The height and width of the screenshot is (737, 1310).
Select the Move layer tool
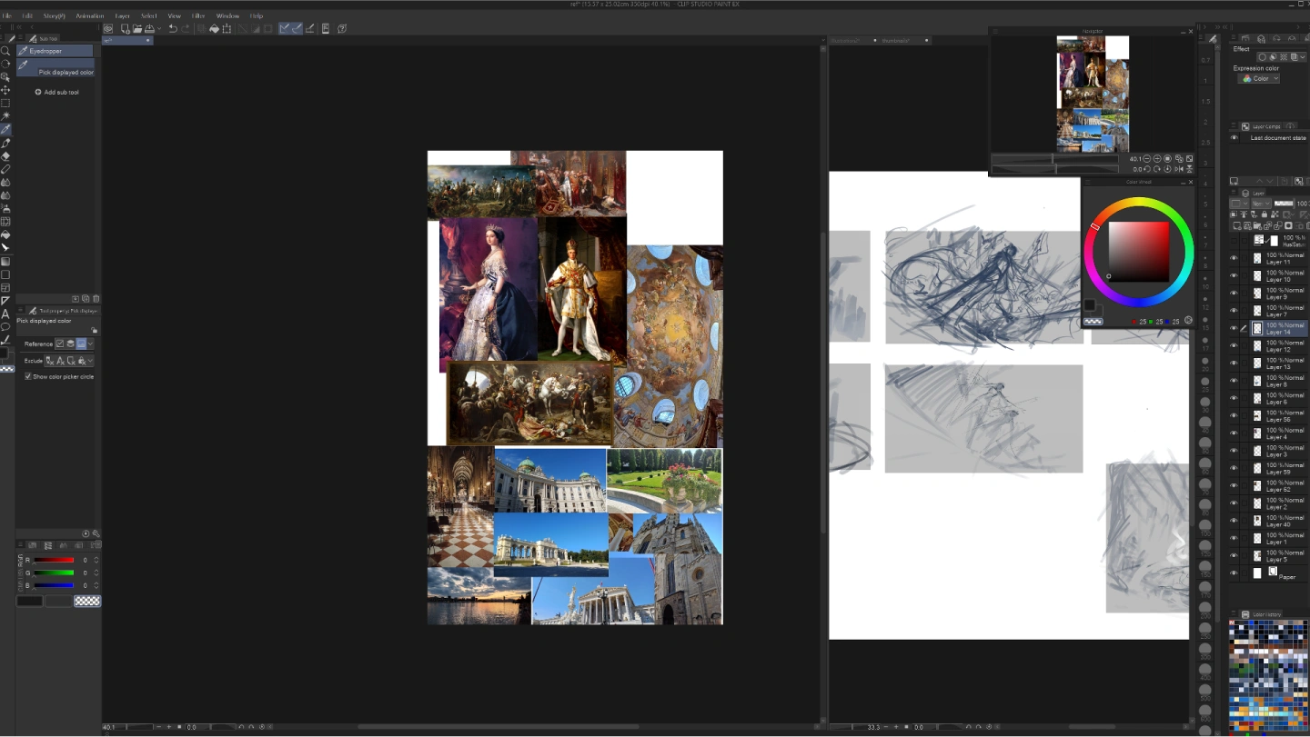(x=5, y=90)
